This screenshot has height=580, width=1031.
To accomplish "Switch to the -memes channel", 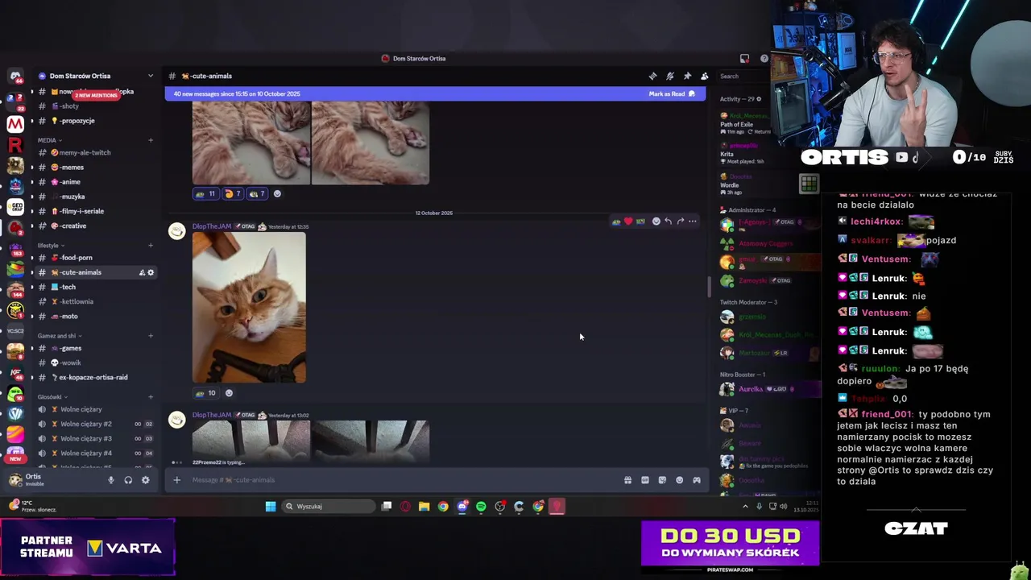I will (95, 167).
